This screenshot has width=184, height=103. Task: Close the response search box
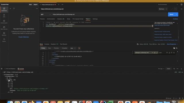tap(174, 53)
